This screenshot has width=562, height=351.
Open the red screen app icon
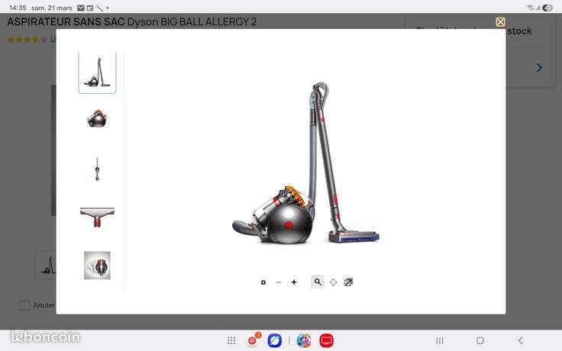(327, 340)
